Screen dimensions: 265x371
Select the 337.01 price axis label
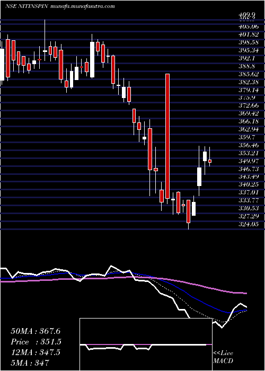tap(249, 192)
